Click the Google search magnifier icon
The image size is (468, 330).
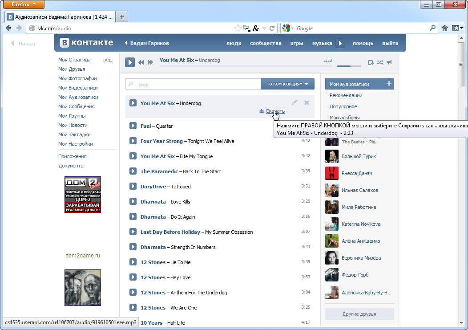(x=432, y=28)
